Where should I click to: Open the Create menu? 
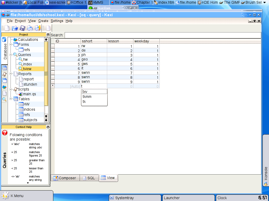tap(43, 21)
